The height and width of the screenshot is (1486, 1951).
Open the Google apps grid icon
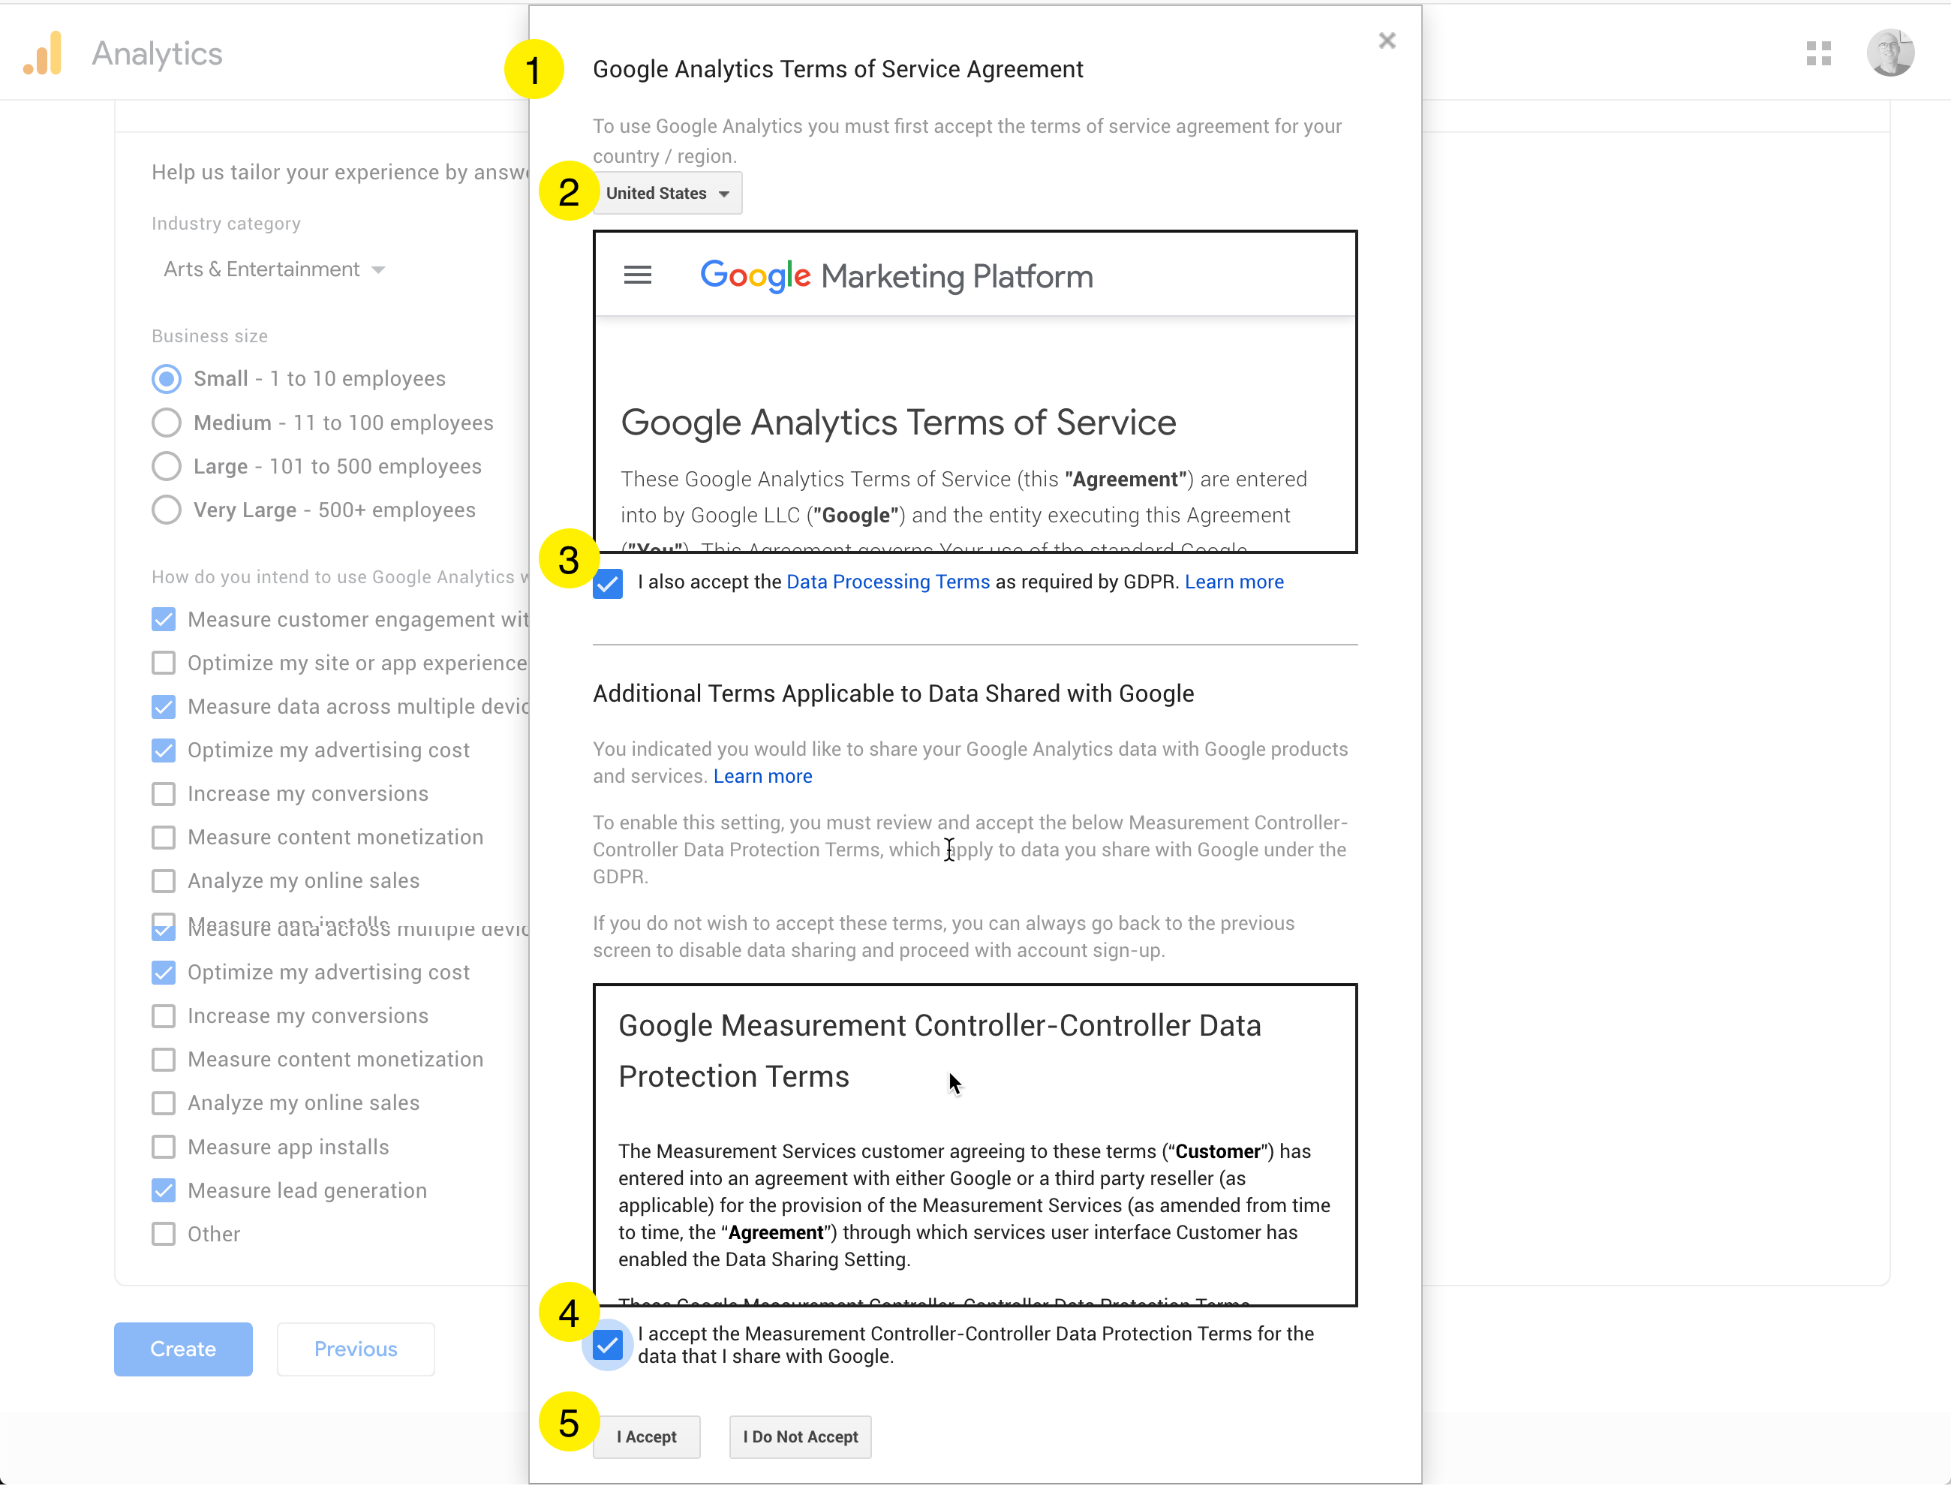(1818, 54)
